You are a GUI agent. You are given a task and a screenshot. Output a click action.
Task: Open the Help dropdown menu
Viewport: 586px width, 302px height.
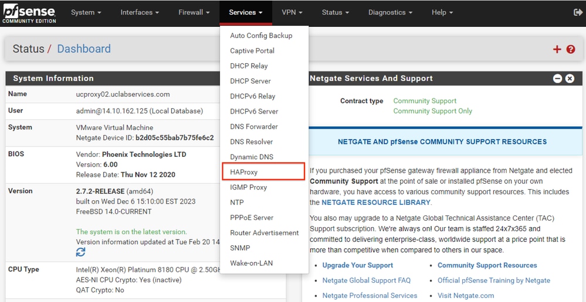pos(442,12)
